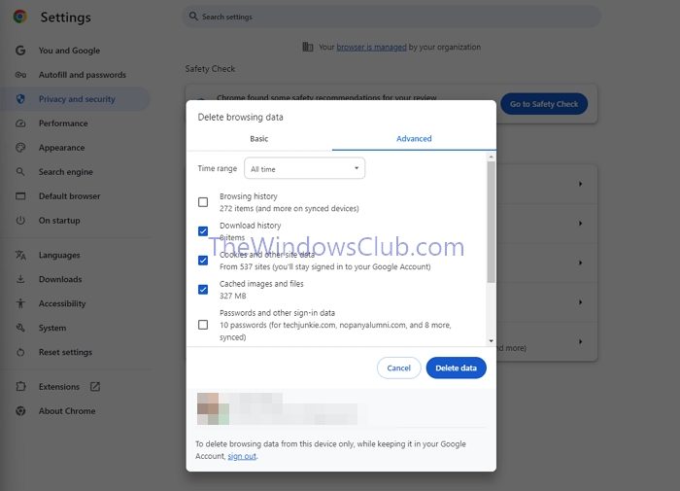Click the 'Safety Check' section heading
680x491 pixels.
pos(210,69)
